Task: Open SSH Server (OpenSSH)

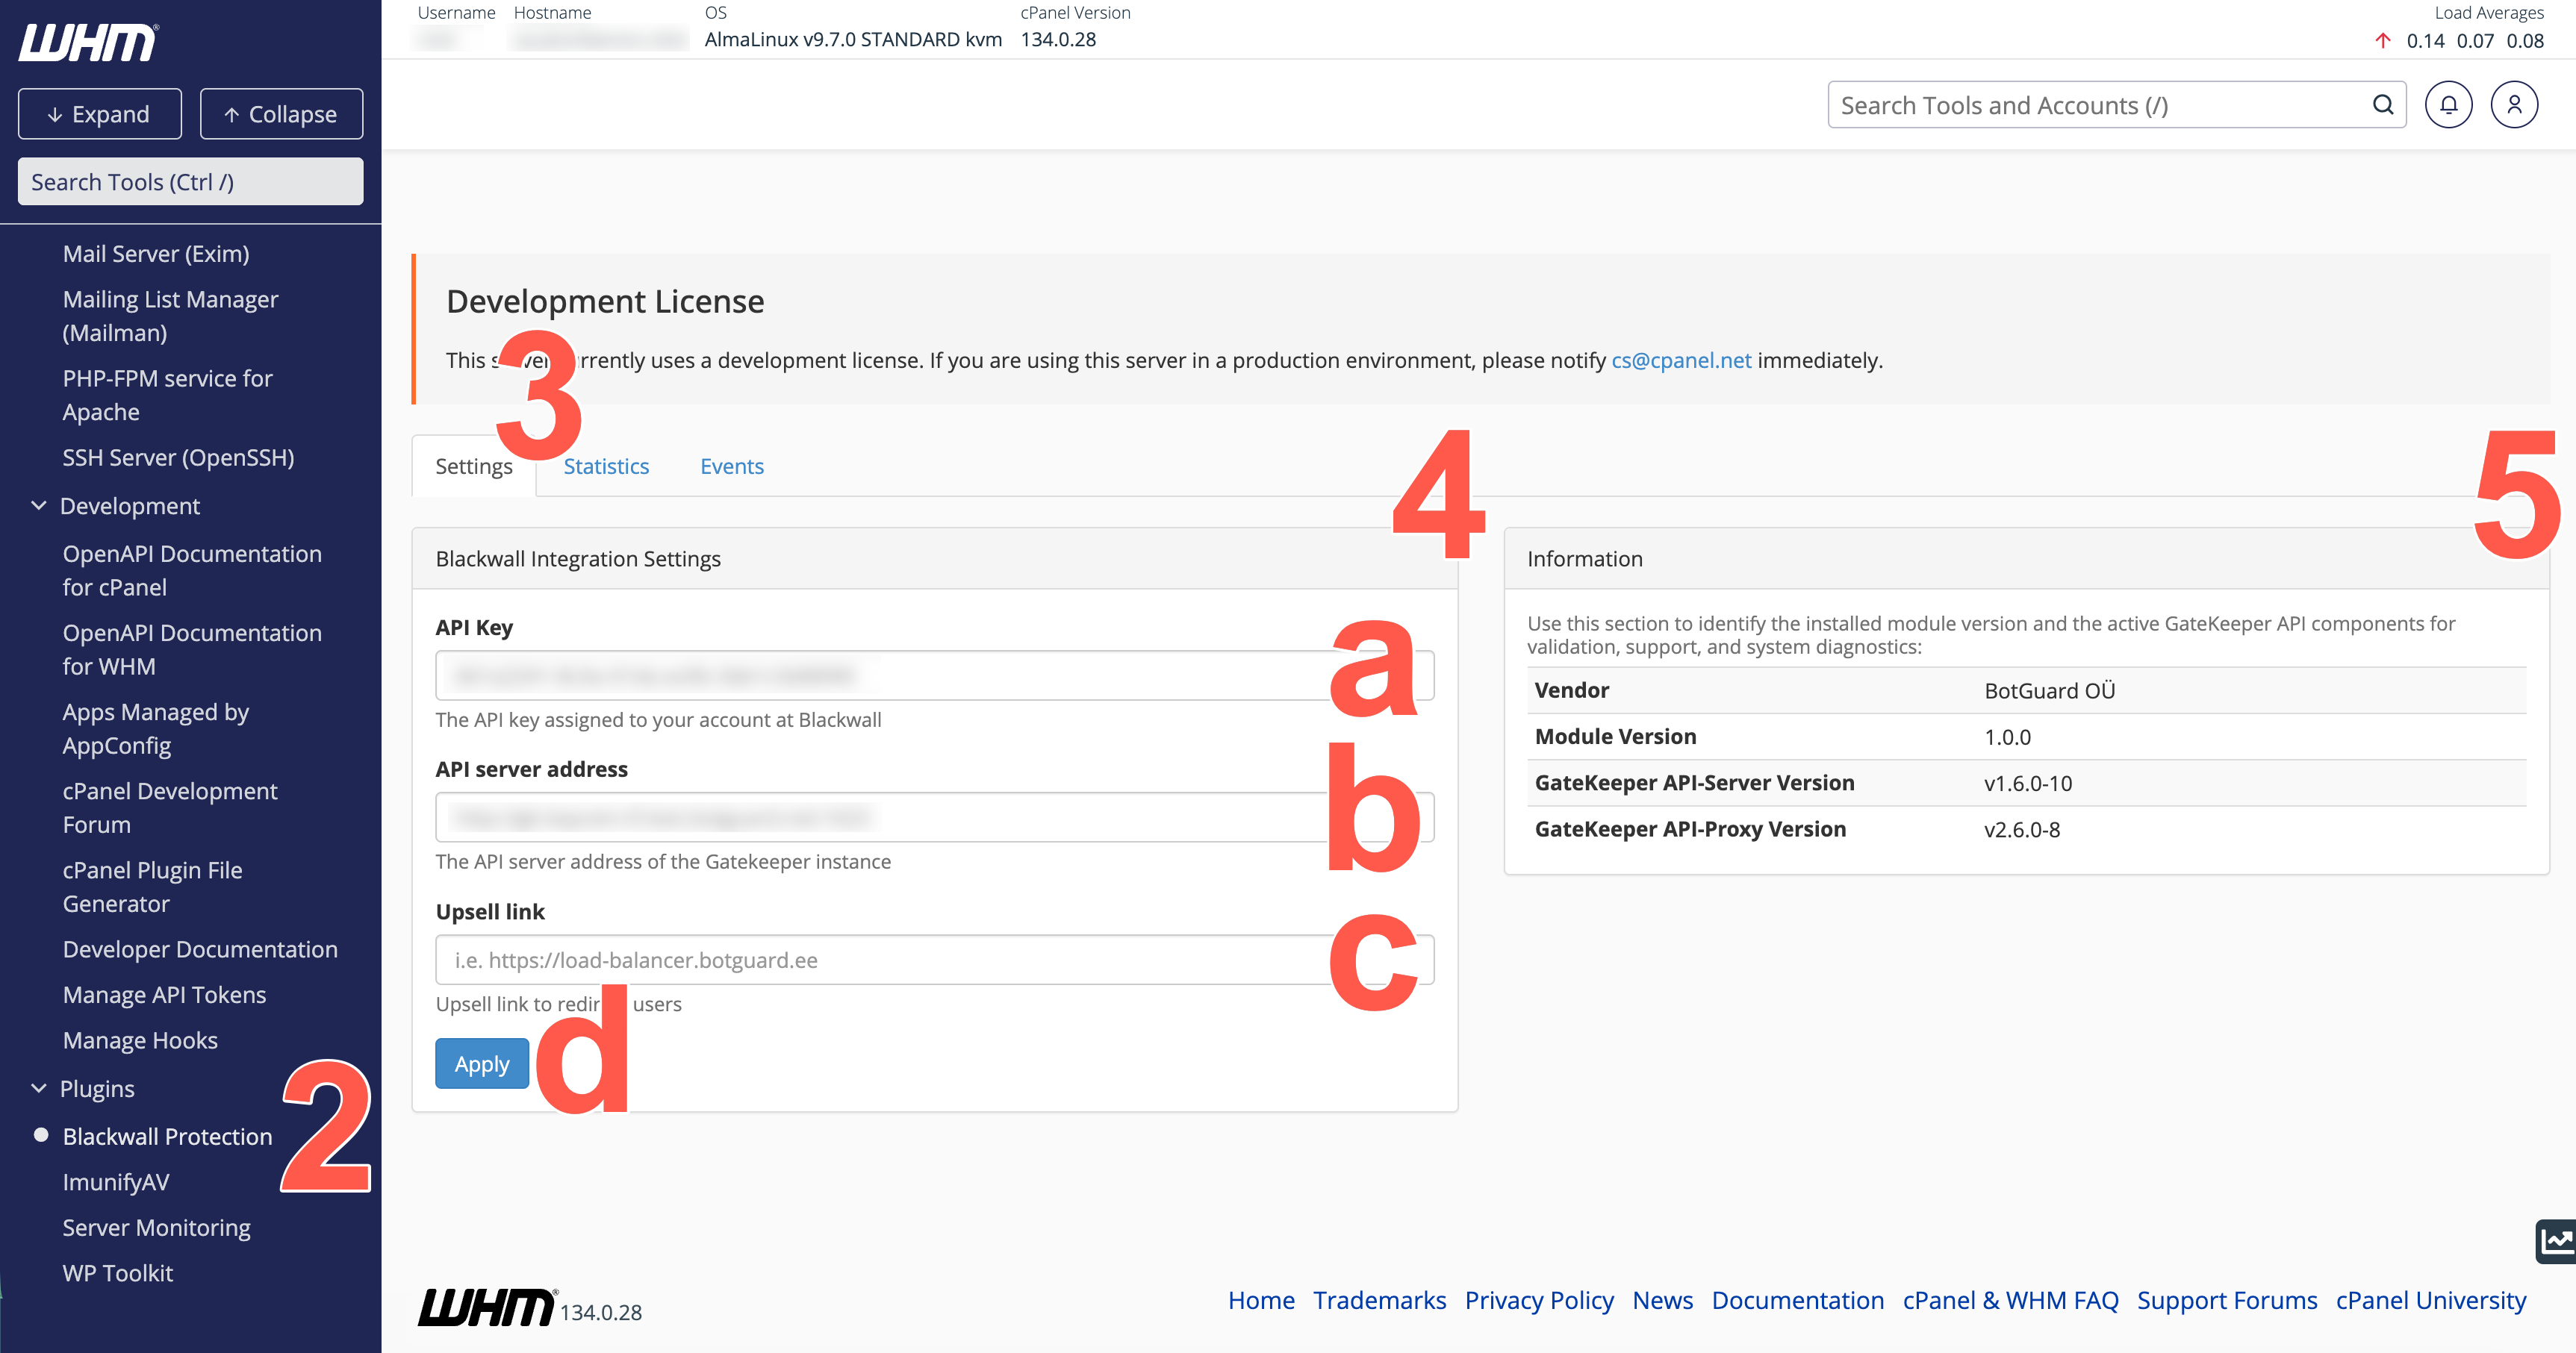Action: point(178,457)
